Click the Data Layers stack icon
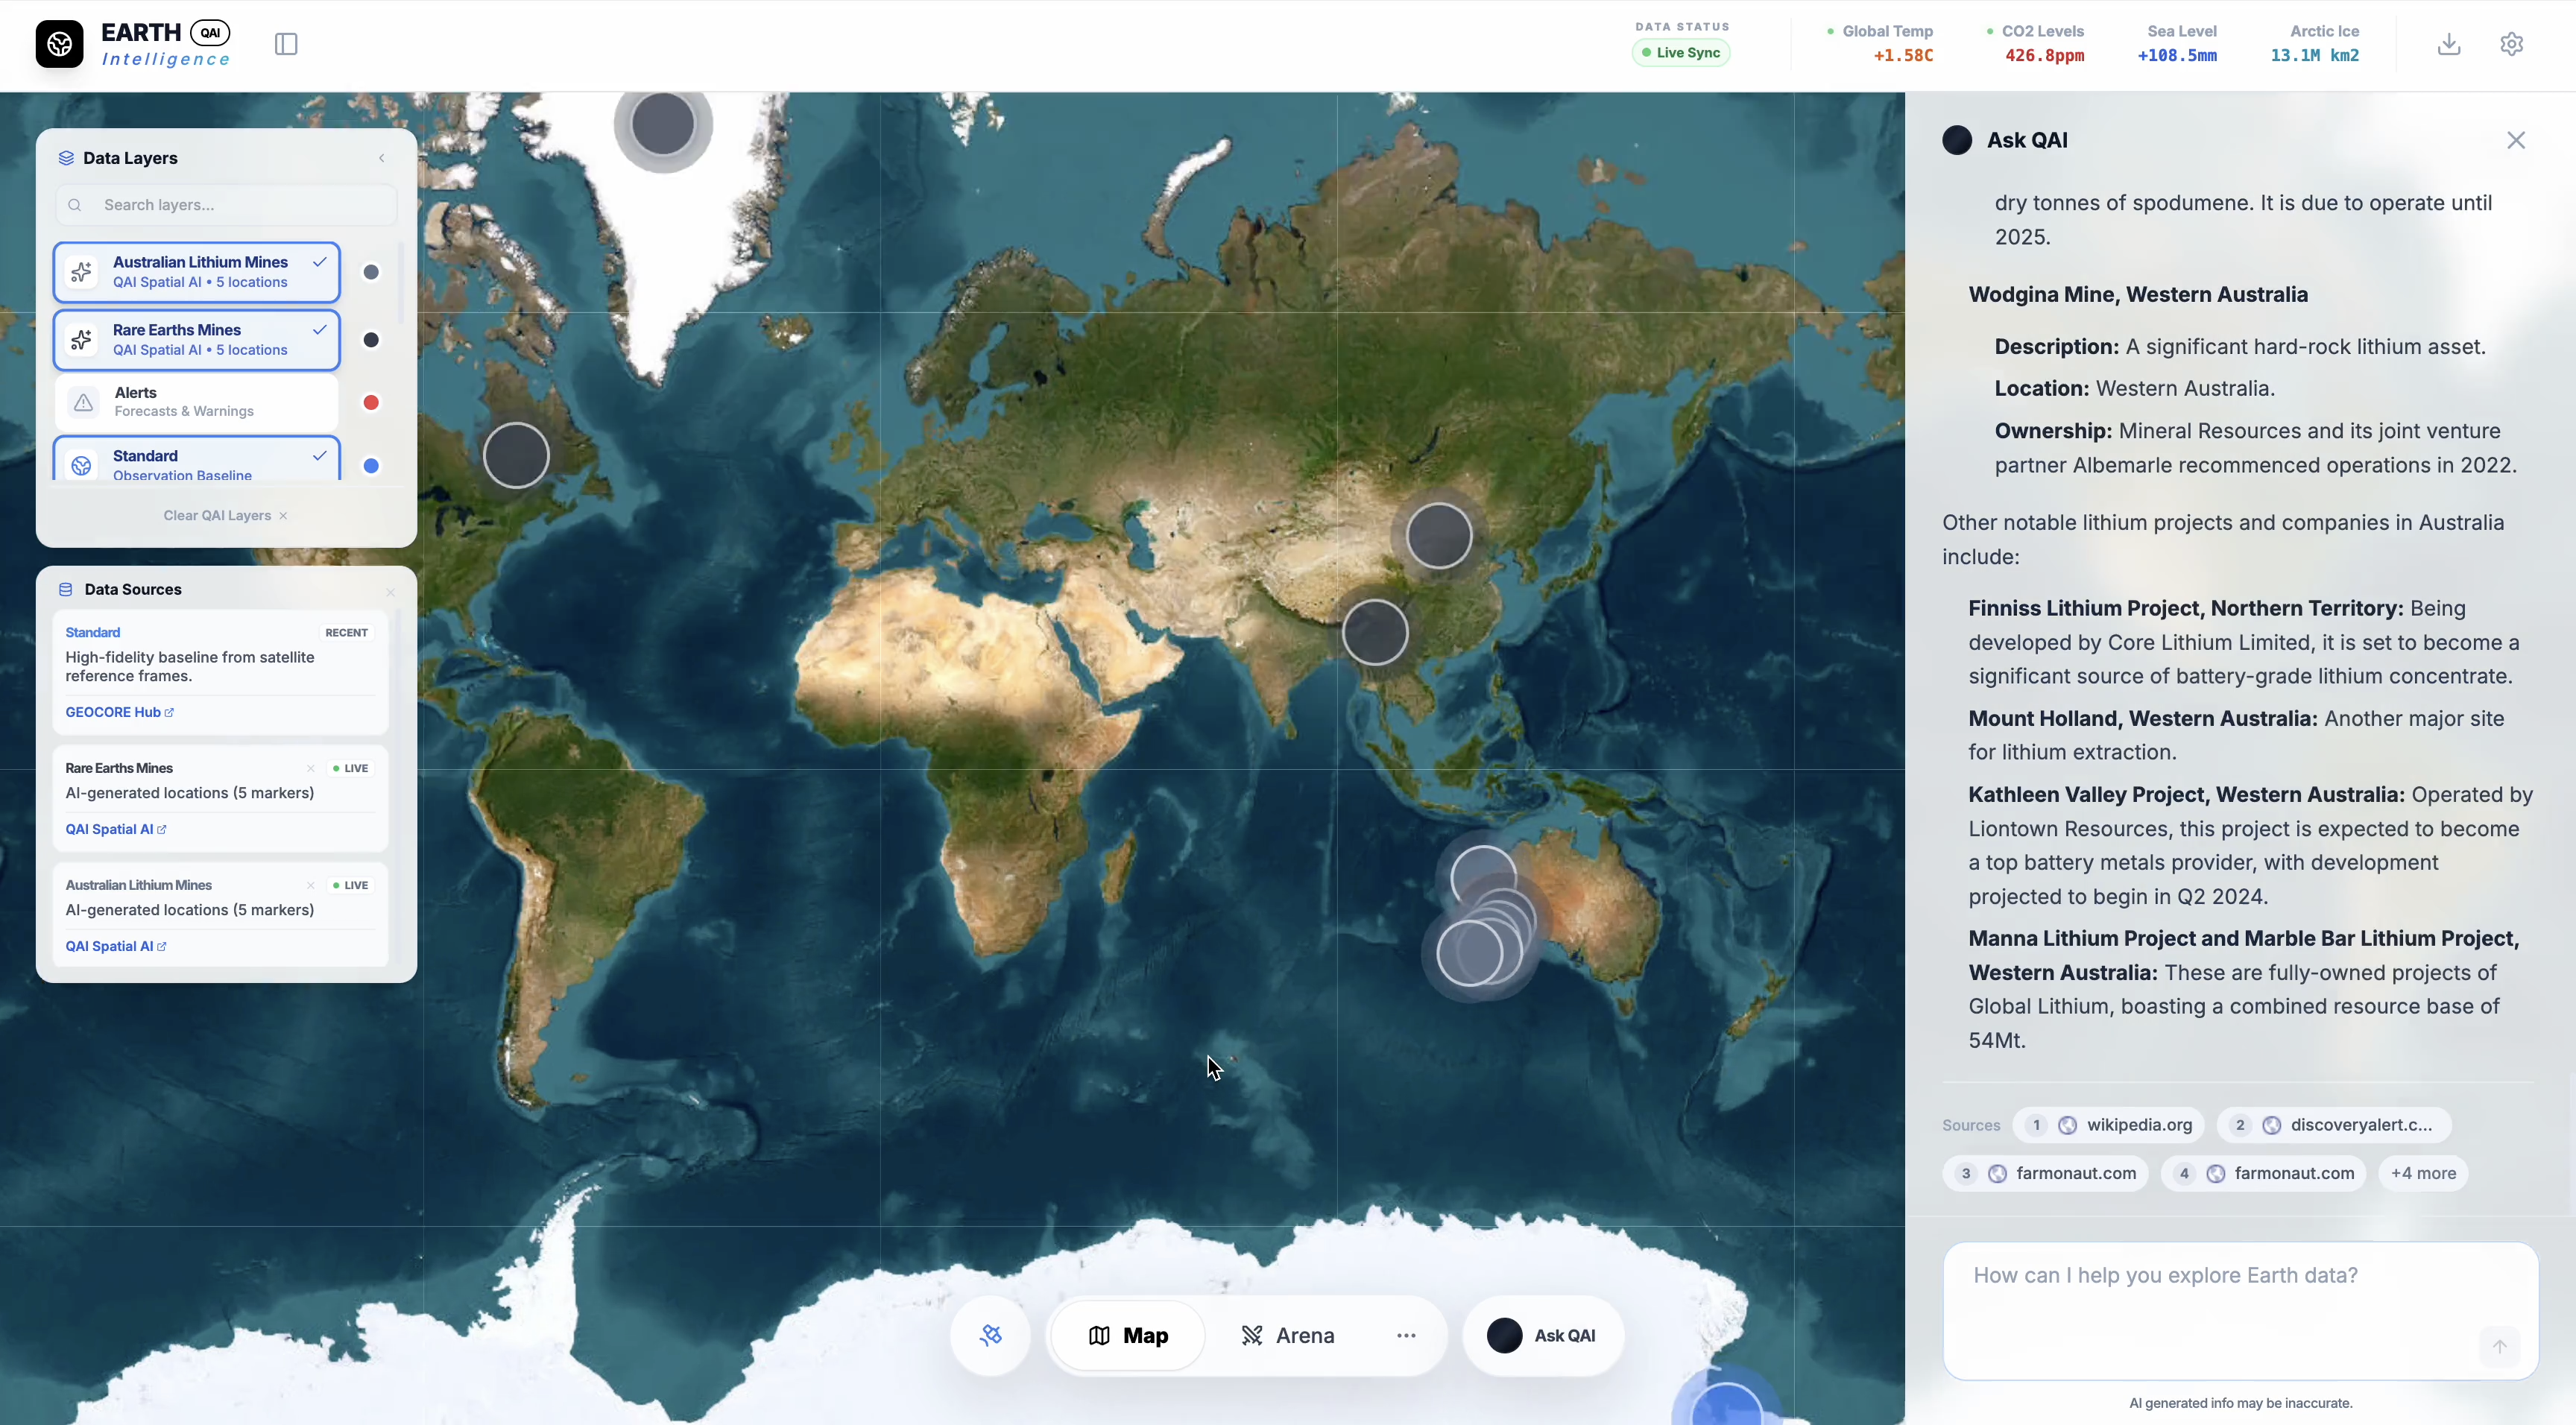Viewport: 2576px width, 1425px height. (66, 158)
